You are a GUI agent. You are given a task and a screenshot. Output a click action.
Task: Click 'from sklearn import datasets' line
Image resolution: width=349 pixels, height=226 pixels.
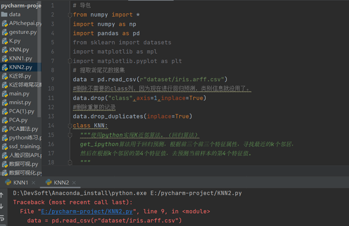click(122, 42)
